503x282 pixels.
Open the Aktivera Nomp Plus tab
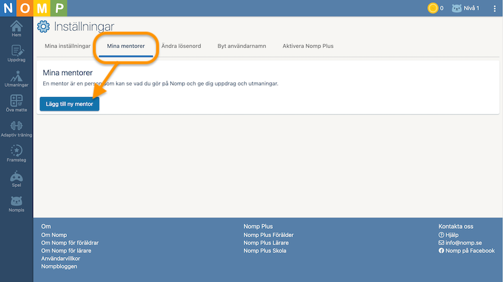tap(308, 46)
